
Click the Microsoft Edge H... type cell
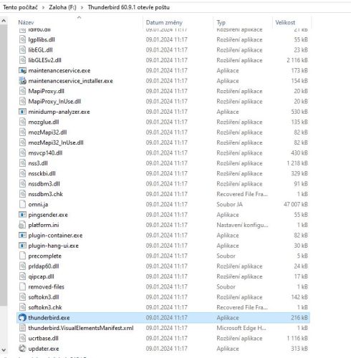tap(241, 328)
